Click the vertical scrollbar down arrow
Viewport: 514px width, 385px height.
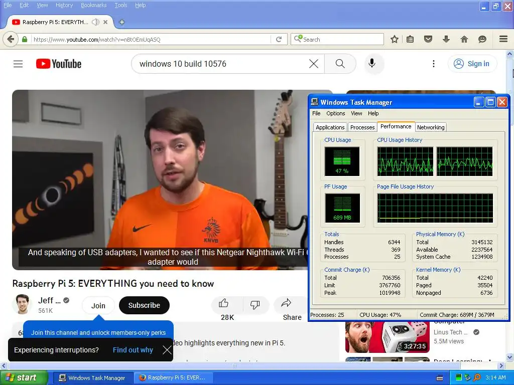[x=510, y=357]
